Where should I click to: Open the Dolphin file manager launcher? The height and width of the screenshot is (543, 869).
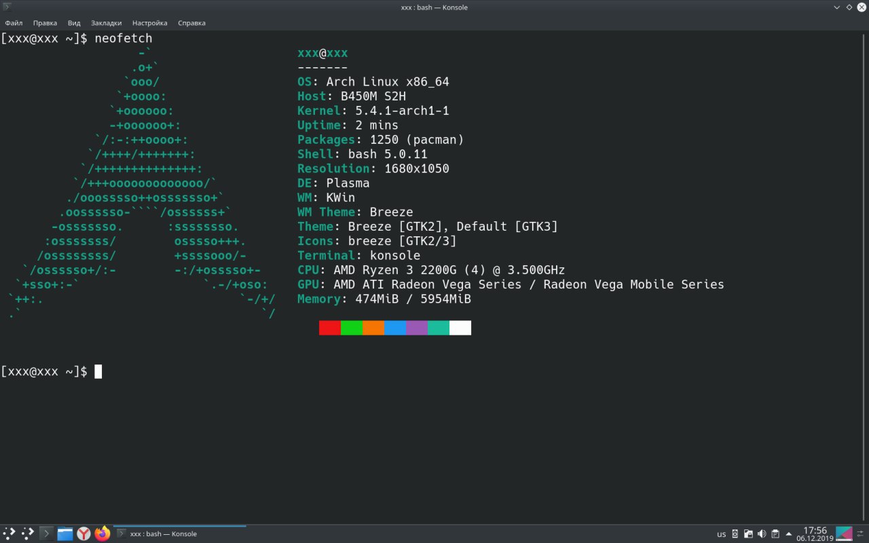click(x=65, y=533)
